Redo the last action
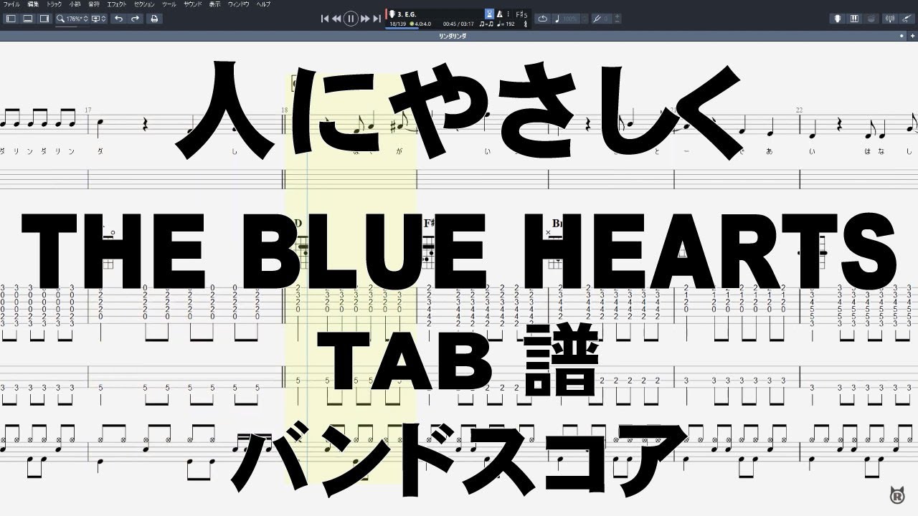 click(135, 19)
